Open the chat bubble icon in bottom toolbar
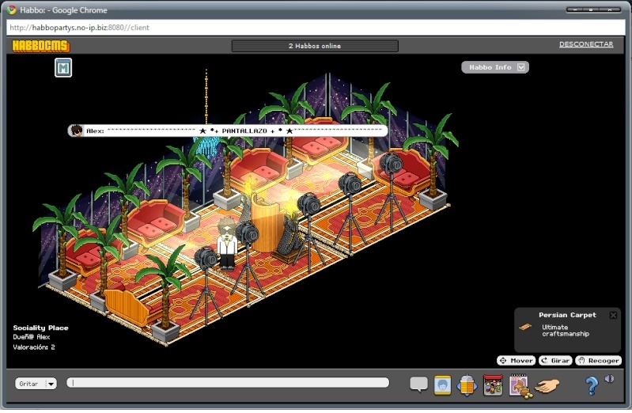Viewport: 632px width, 413px height. pos(418,384)
